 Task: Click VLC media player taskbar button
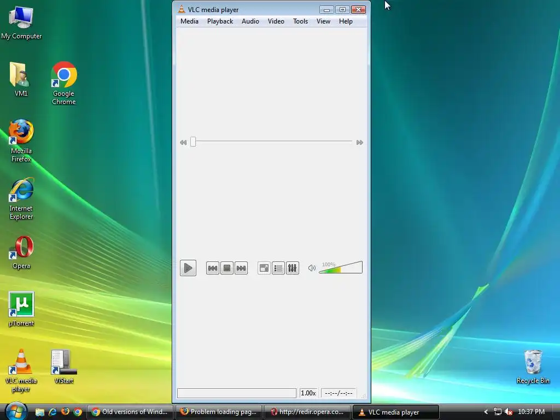tap(396, 412)
